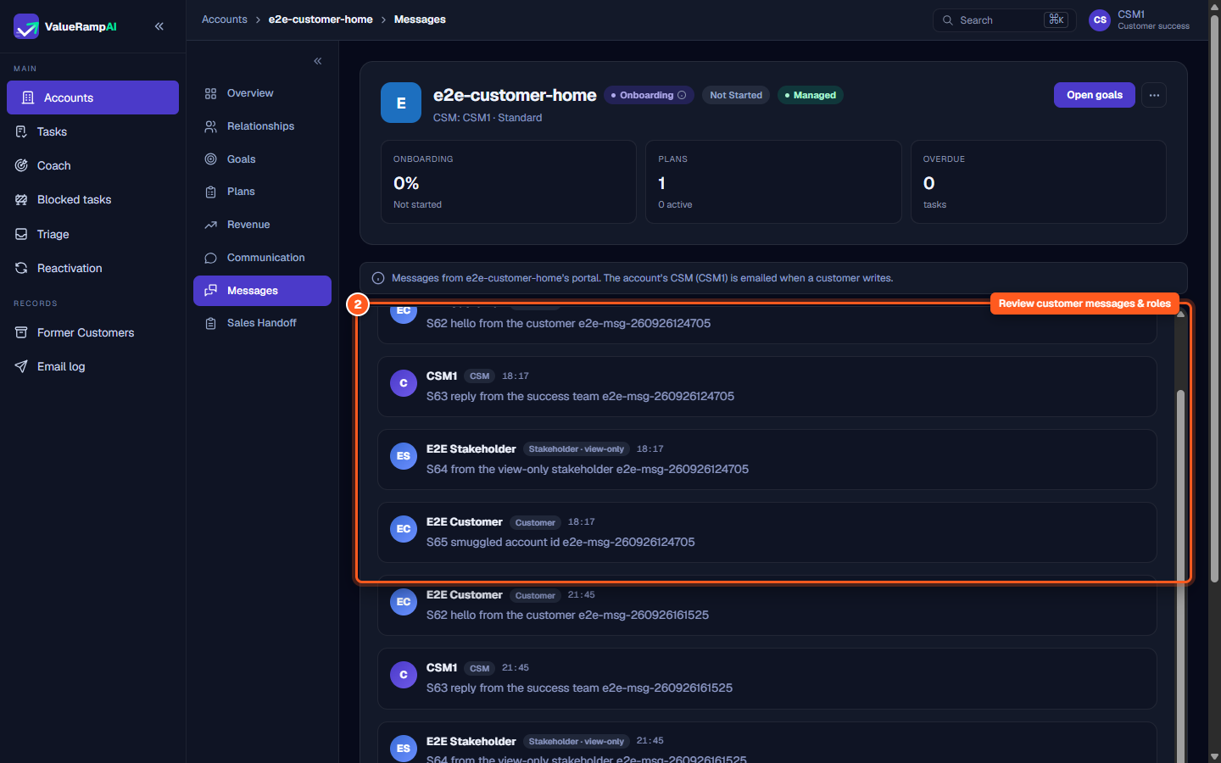Open Former Customers records label

point(86,332)
